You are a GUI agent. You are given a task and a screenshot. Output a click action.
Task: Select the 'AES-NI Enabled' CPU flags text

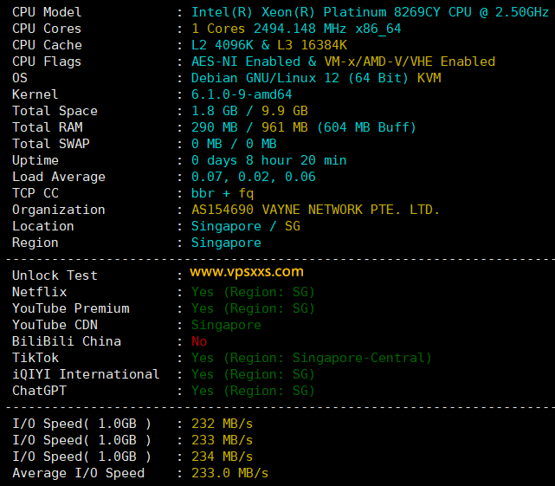246,62
